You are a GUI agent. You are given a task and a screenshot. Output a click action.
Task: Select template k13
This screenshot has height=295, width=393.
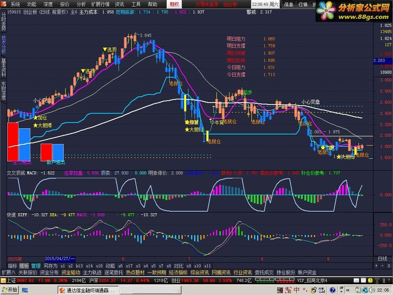79,266
